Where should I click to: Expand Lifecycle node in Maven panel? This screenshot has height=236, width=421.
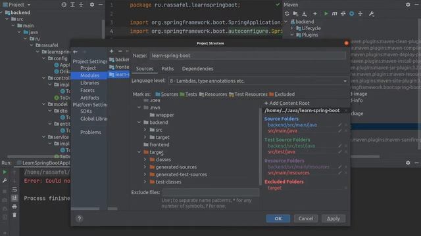pyautogui.click(x=292, y=28)
